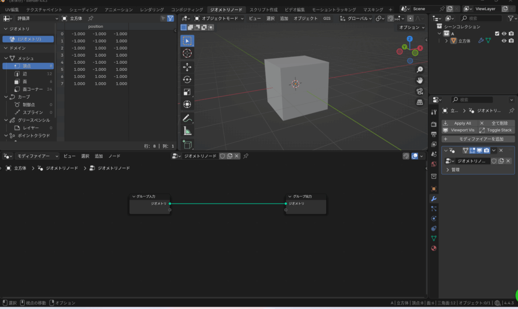Expand the 管理 panel in modifier
This screenshot has width=518, height=309.
point(453,170)
